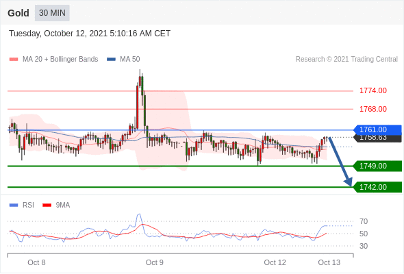
Task: Click the 'Research © 2021 Trading Central' credit
Action: pos(346,60)
